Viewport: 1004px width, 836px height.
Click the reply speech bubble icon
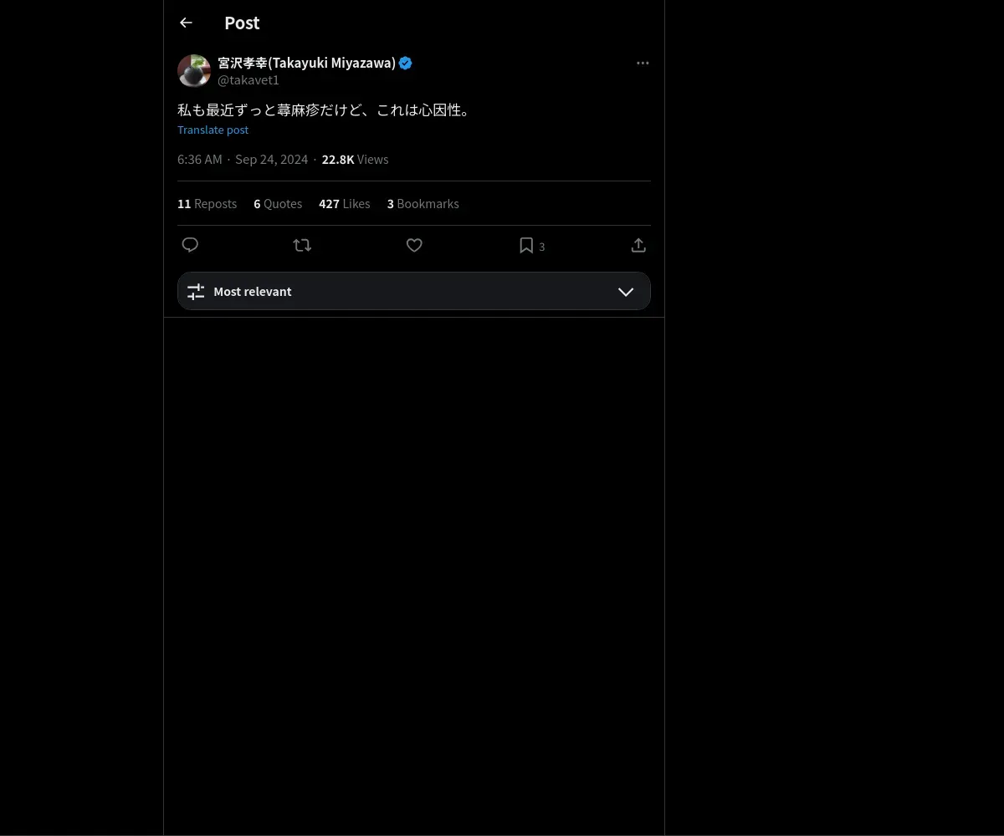tap(190, 245)
